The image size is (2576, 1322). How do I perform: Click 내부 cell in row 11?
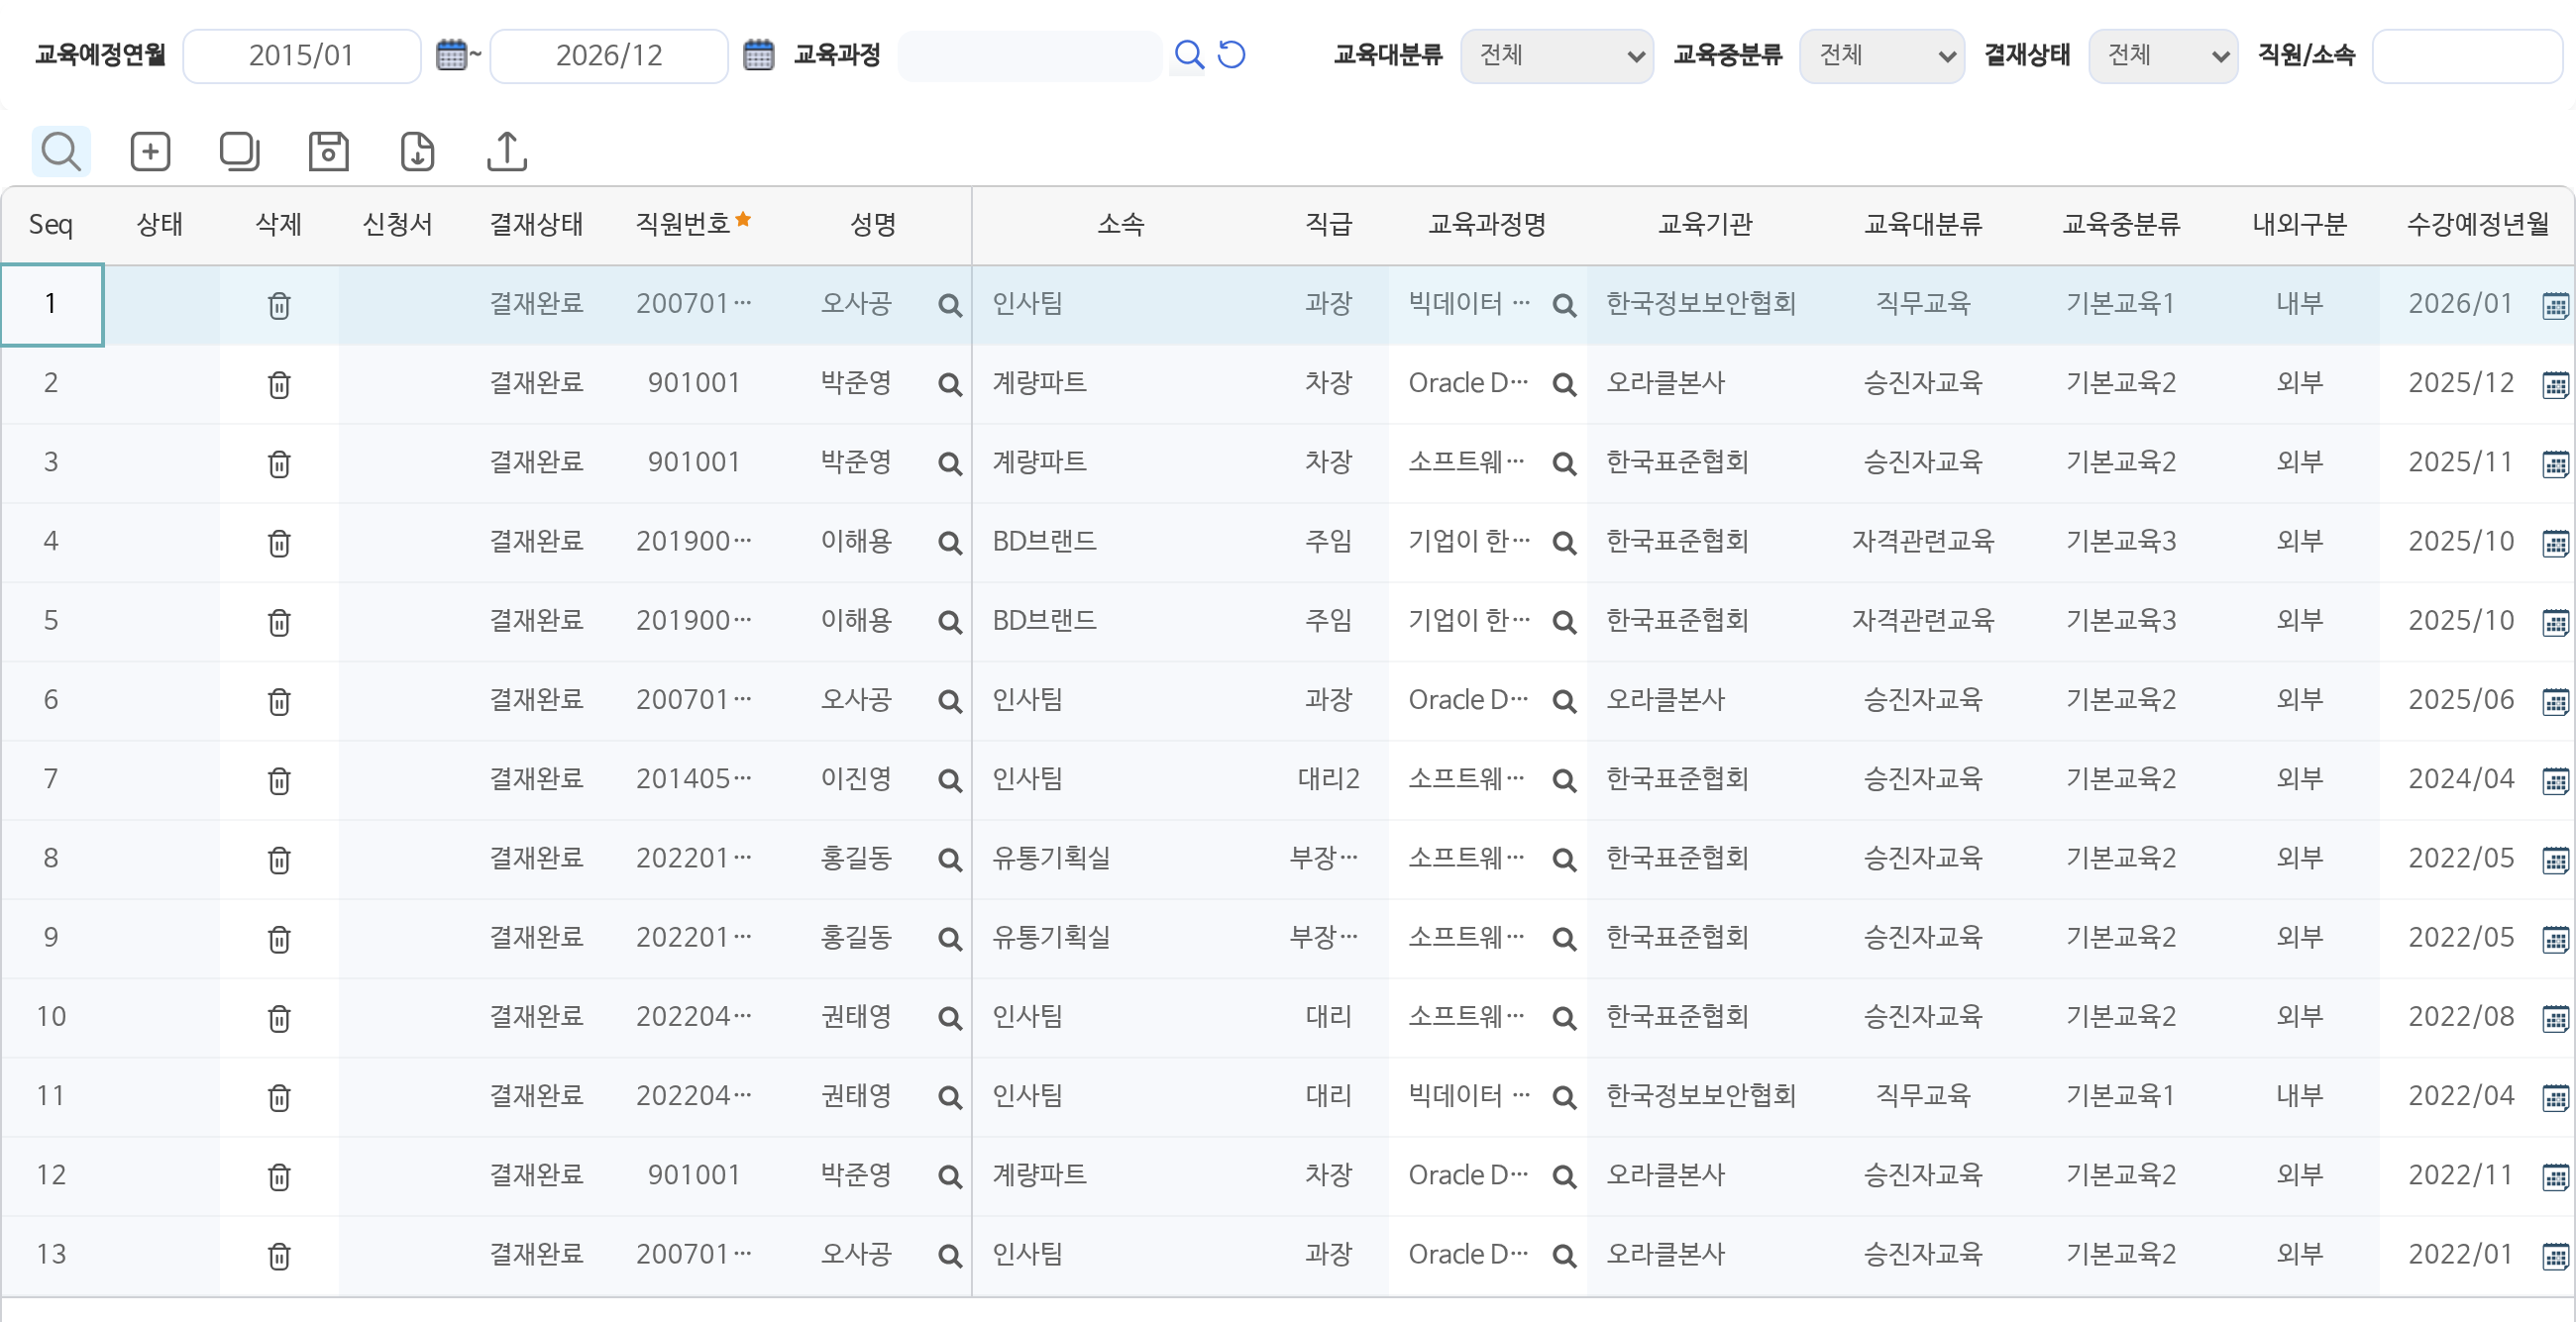[x=2299, y=1096]
